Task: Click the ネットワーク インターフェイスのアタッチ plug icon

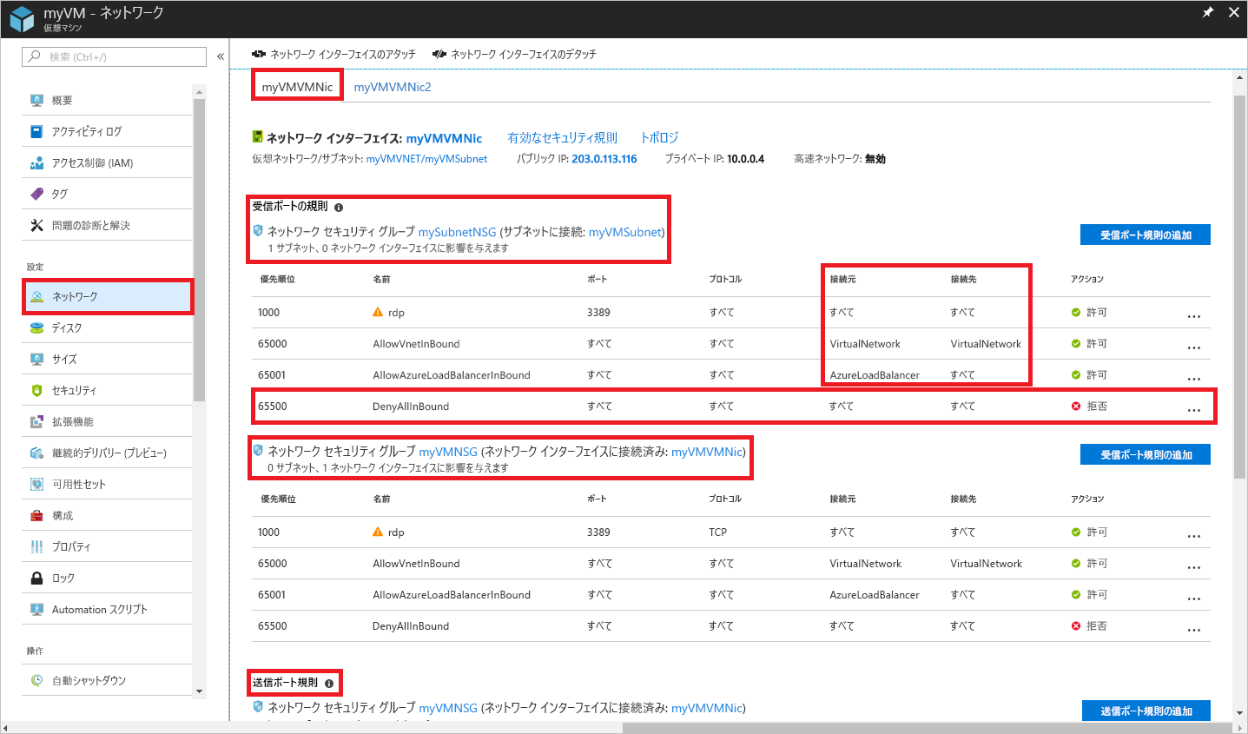Action: (259, 54)
